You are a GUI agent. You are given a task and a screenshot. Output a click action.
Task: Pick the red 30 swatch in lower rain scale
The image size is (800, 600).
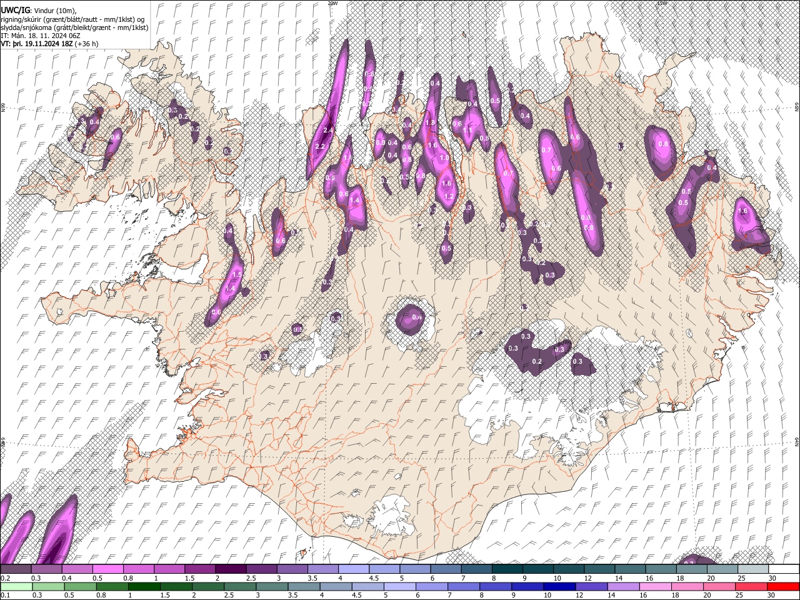pos(783,586)
